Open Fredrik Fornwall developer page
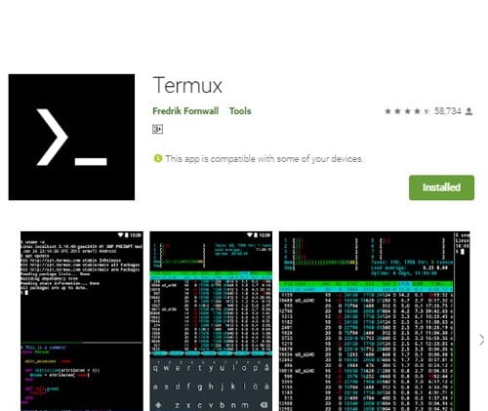The width and height of the screenshot is (488, 411). click(x=185, y=111)
